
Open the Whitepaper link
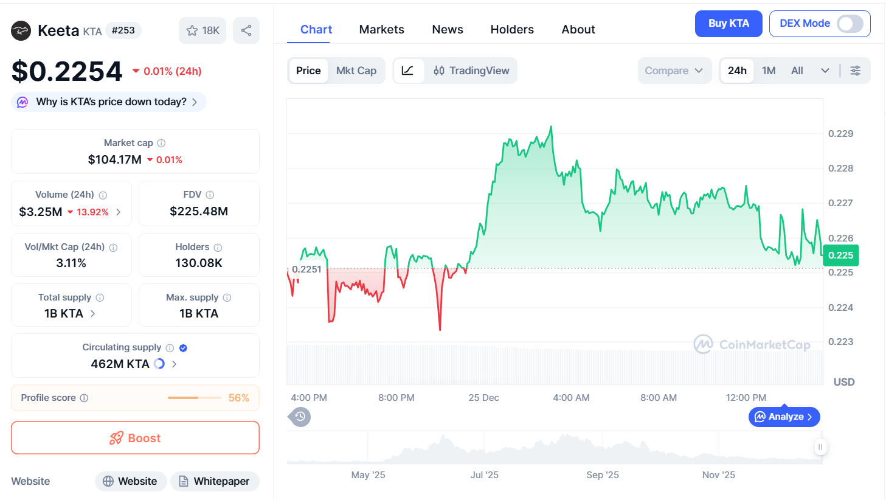[x=215, y=481]
